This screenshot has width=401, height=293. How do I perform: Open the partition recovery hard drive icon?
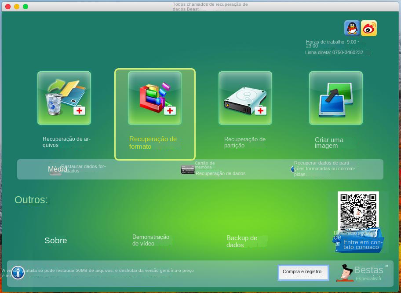245,98
